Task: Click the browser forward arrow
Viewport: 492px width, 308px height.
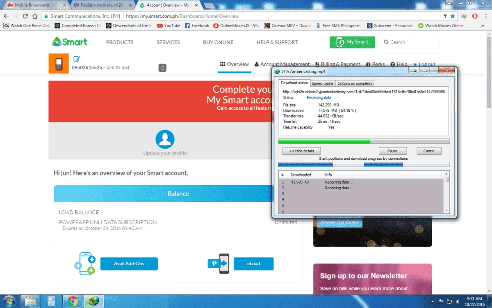Action: tap(16, 16)
